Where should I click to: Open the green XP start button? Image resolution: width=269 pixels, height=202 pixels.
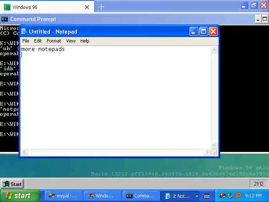pyautogui.click(x=20, y=196)
